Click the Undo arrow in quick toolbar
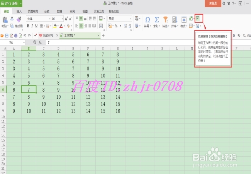The height and width of the screenshot is (174, 251). 25,36
